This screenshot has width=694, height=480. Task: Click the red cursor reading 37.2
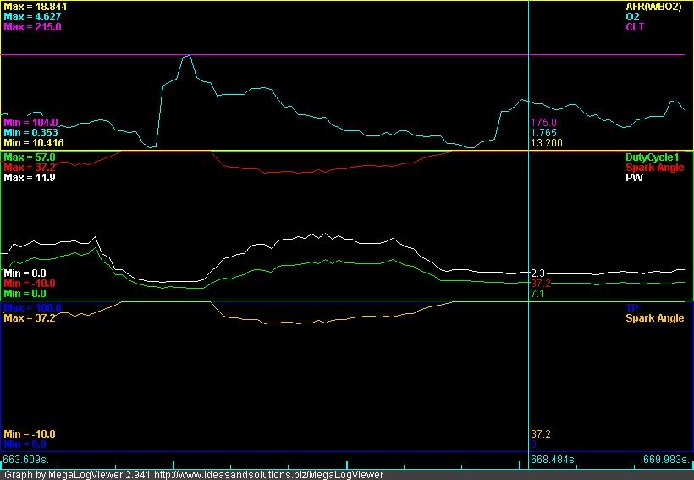541,284
